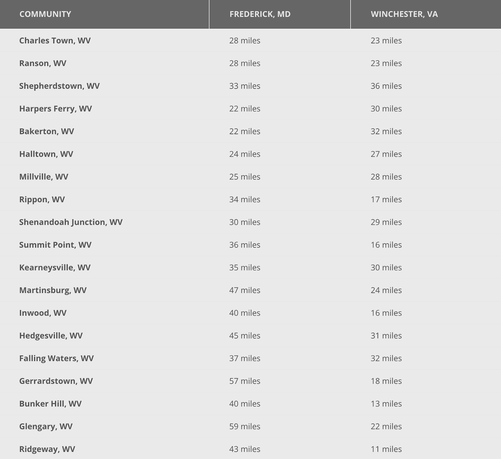Click the Ranson, WV row label
The height and width of the screenshot is (459, 501).
point(43,63)
